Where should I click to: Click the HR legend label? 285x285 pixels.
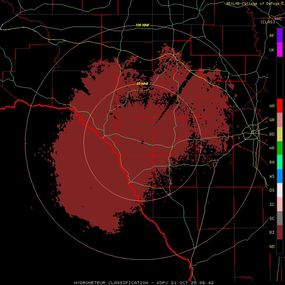click(272, 148)
